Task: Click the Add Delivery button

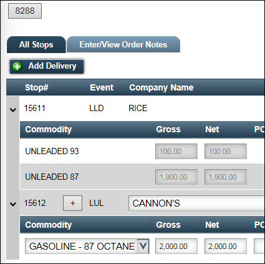Action: pyautogui.click(x=47, y=67)
